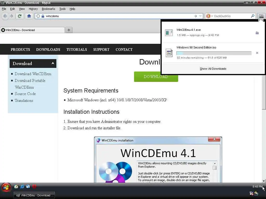Toggle the Downloads toolbar button showing 33m
266x199 pixels.
coord(261,16)
